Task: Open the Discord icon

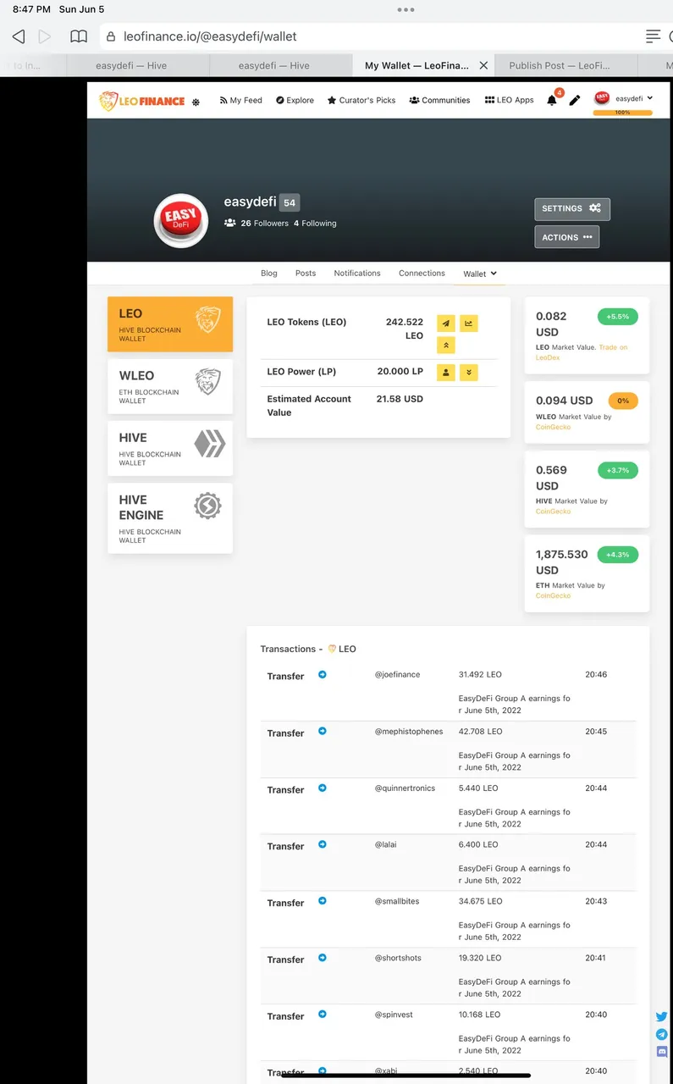Action: pos(662,1051)
